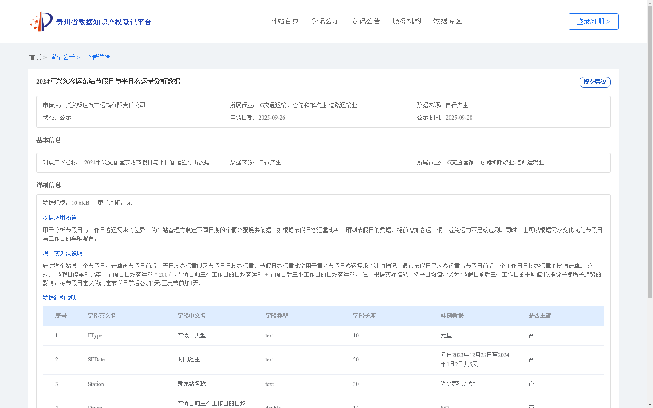Click the 字段英文名 column header
The height and width of the screenshot is (408, 653).
[102, 316]
